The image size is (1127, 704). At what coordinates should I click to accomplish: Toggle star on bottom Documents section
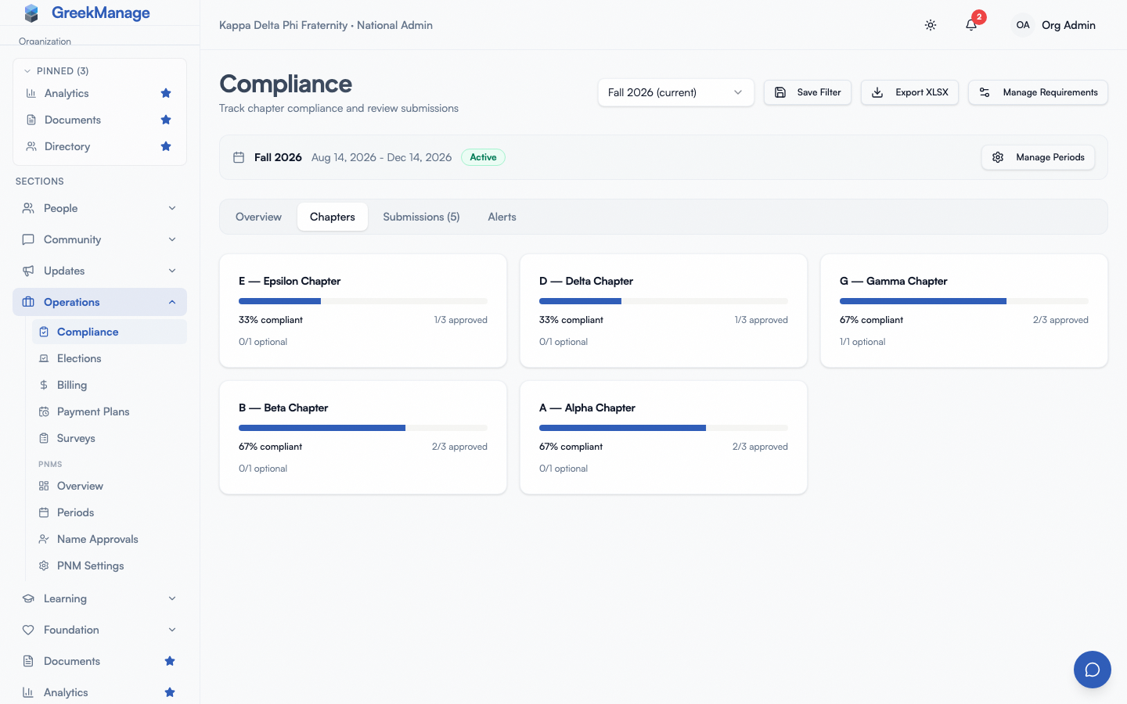click(170, 661)
